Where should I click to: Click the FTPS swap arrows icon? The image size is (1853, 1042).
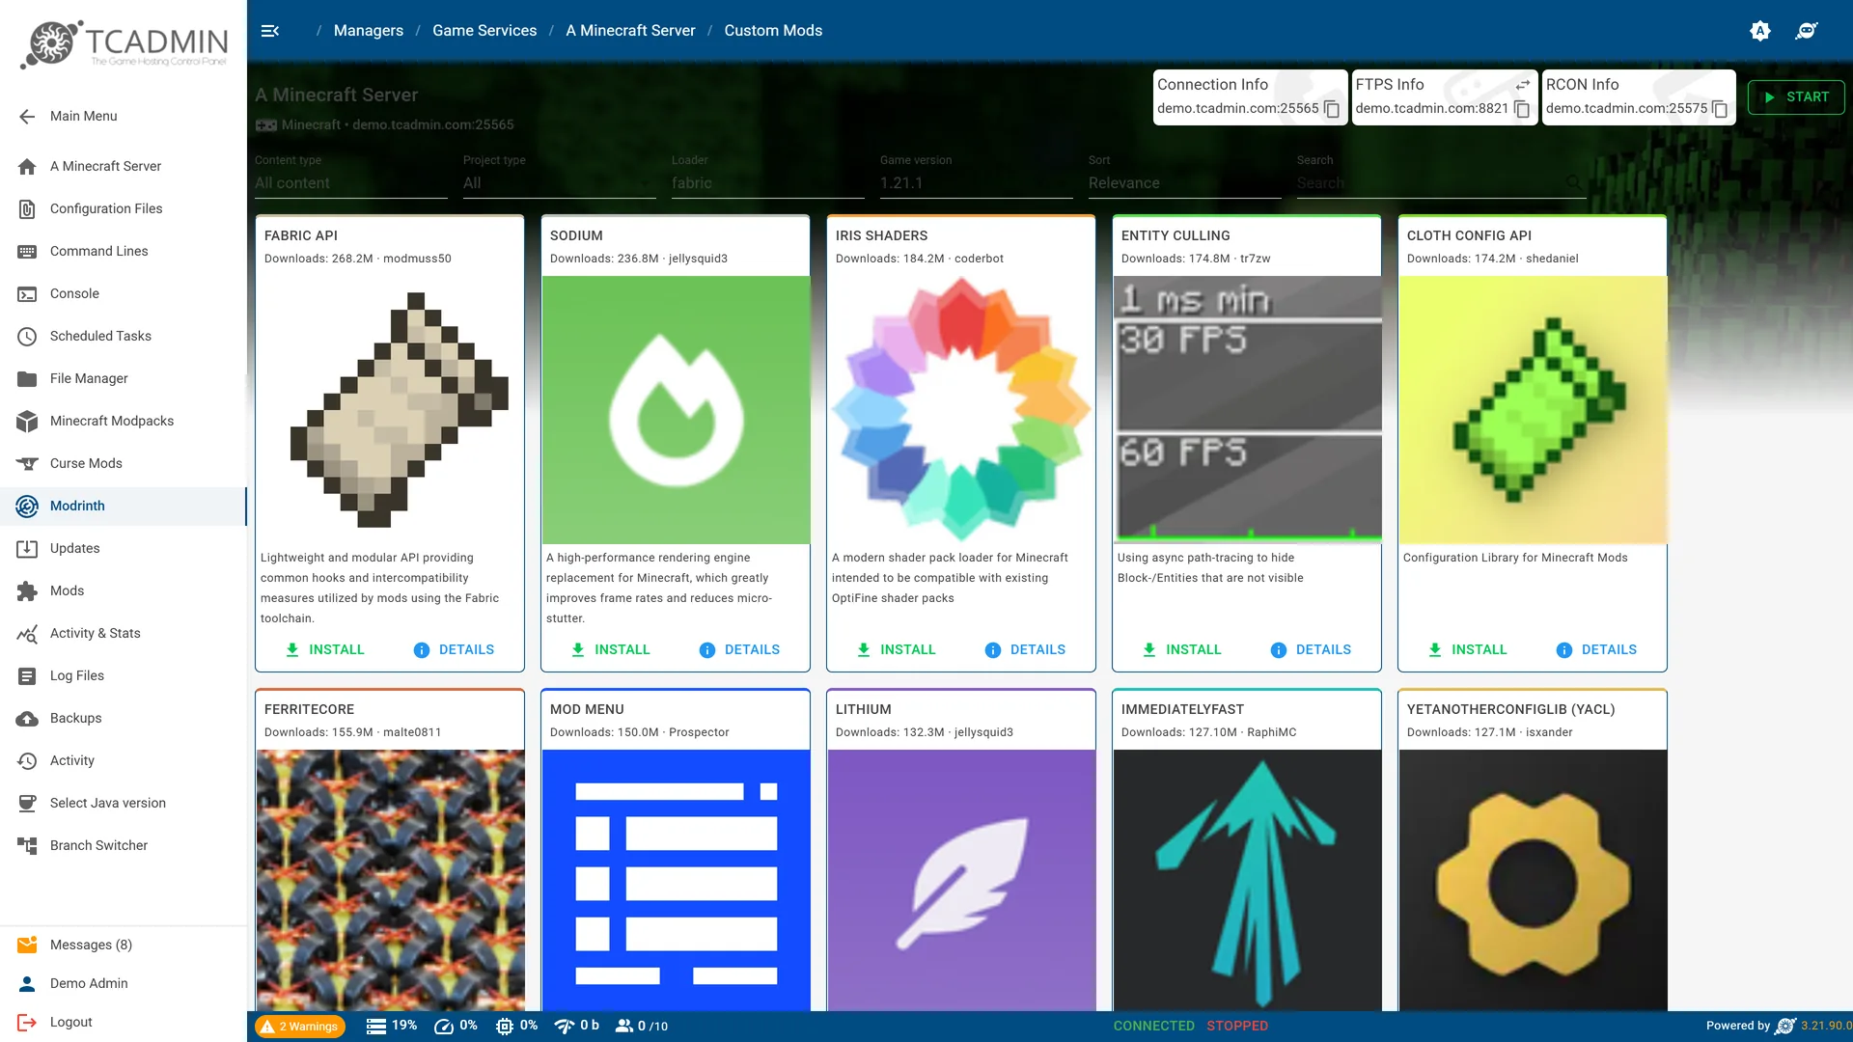tap(1523, 85)
